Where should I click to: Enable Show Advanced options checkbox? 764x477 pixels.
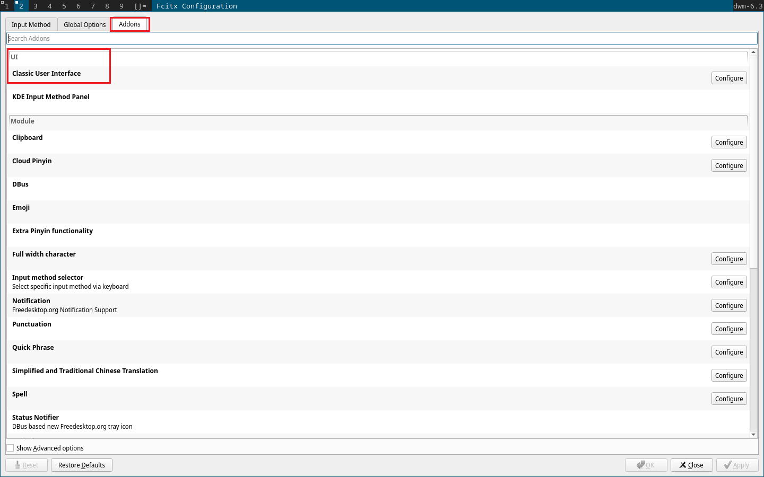(x=10, y=448)
